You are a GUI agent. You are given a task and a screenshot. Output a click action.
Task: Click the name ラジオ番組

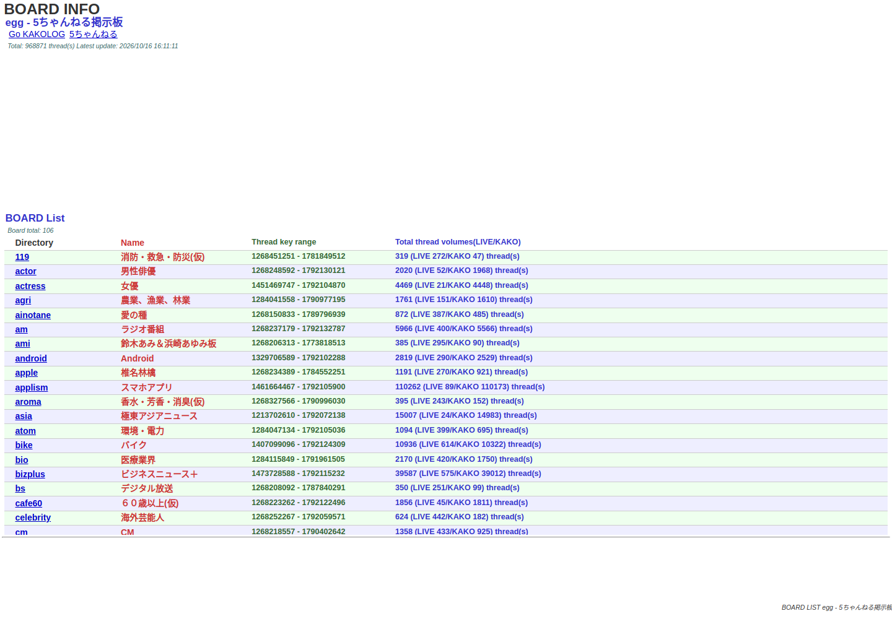142,329
